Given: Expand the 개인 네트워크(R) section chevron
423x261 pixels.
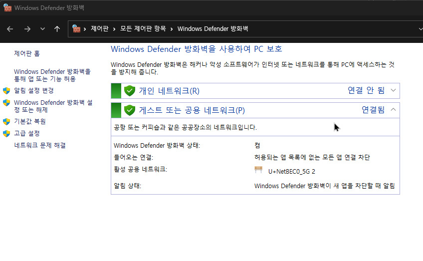Looking at the screenshot, I should click(394, 90).
